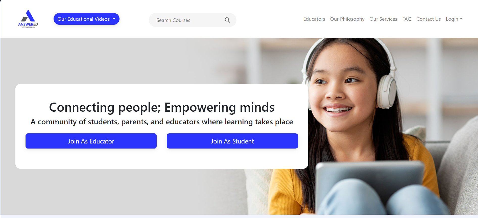This screenshot has width=478, height=218.
Task: Visit the Contact Us page
Action: click(x=428, y=19)
